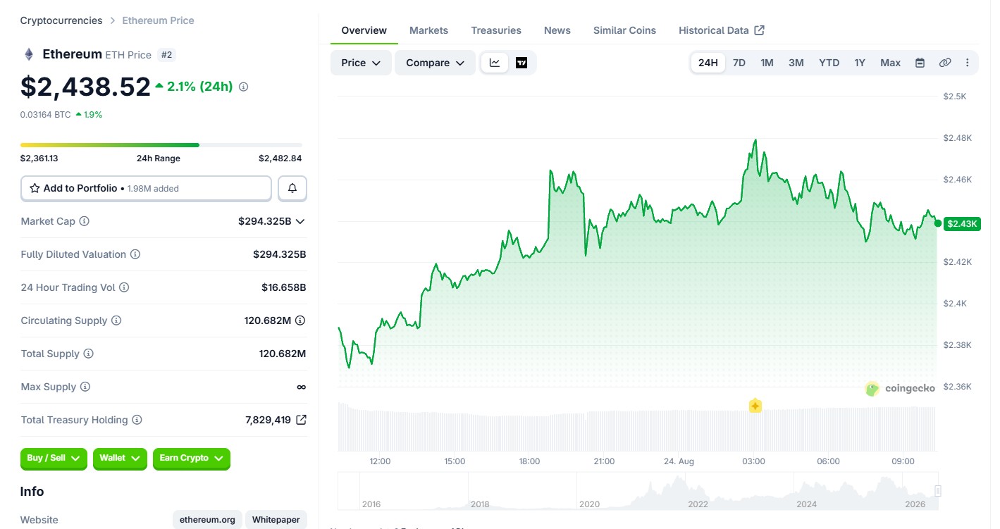The height and width of the screenshot is (529, 1000).
Task: Select the 3M time range
Action: pos(796,63)
